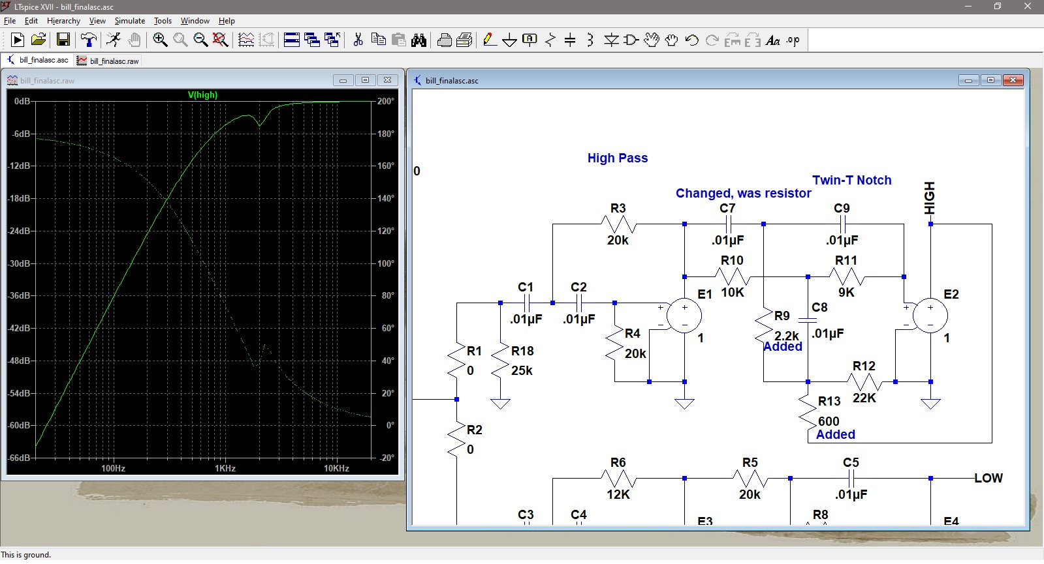
Task: Select the Label Net tool
Action: pyautogui.click(x=530, y=40)
